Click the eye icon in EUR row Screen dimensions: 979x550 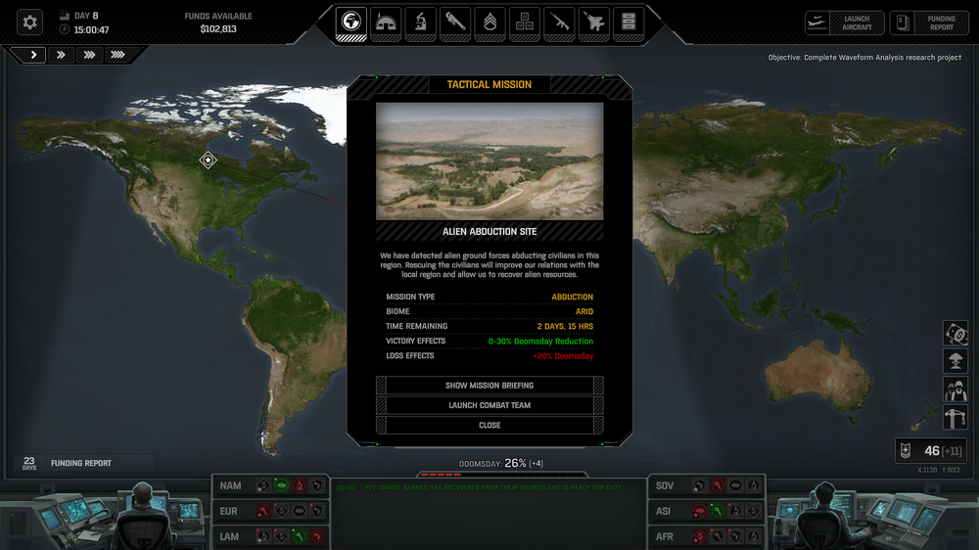click(299, 511)
